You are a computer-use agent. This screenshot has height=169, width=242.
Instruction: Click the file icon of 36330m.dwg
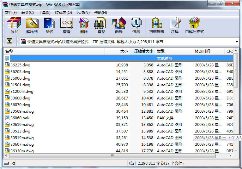tap(7, 150)
